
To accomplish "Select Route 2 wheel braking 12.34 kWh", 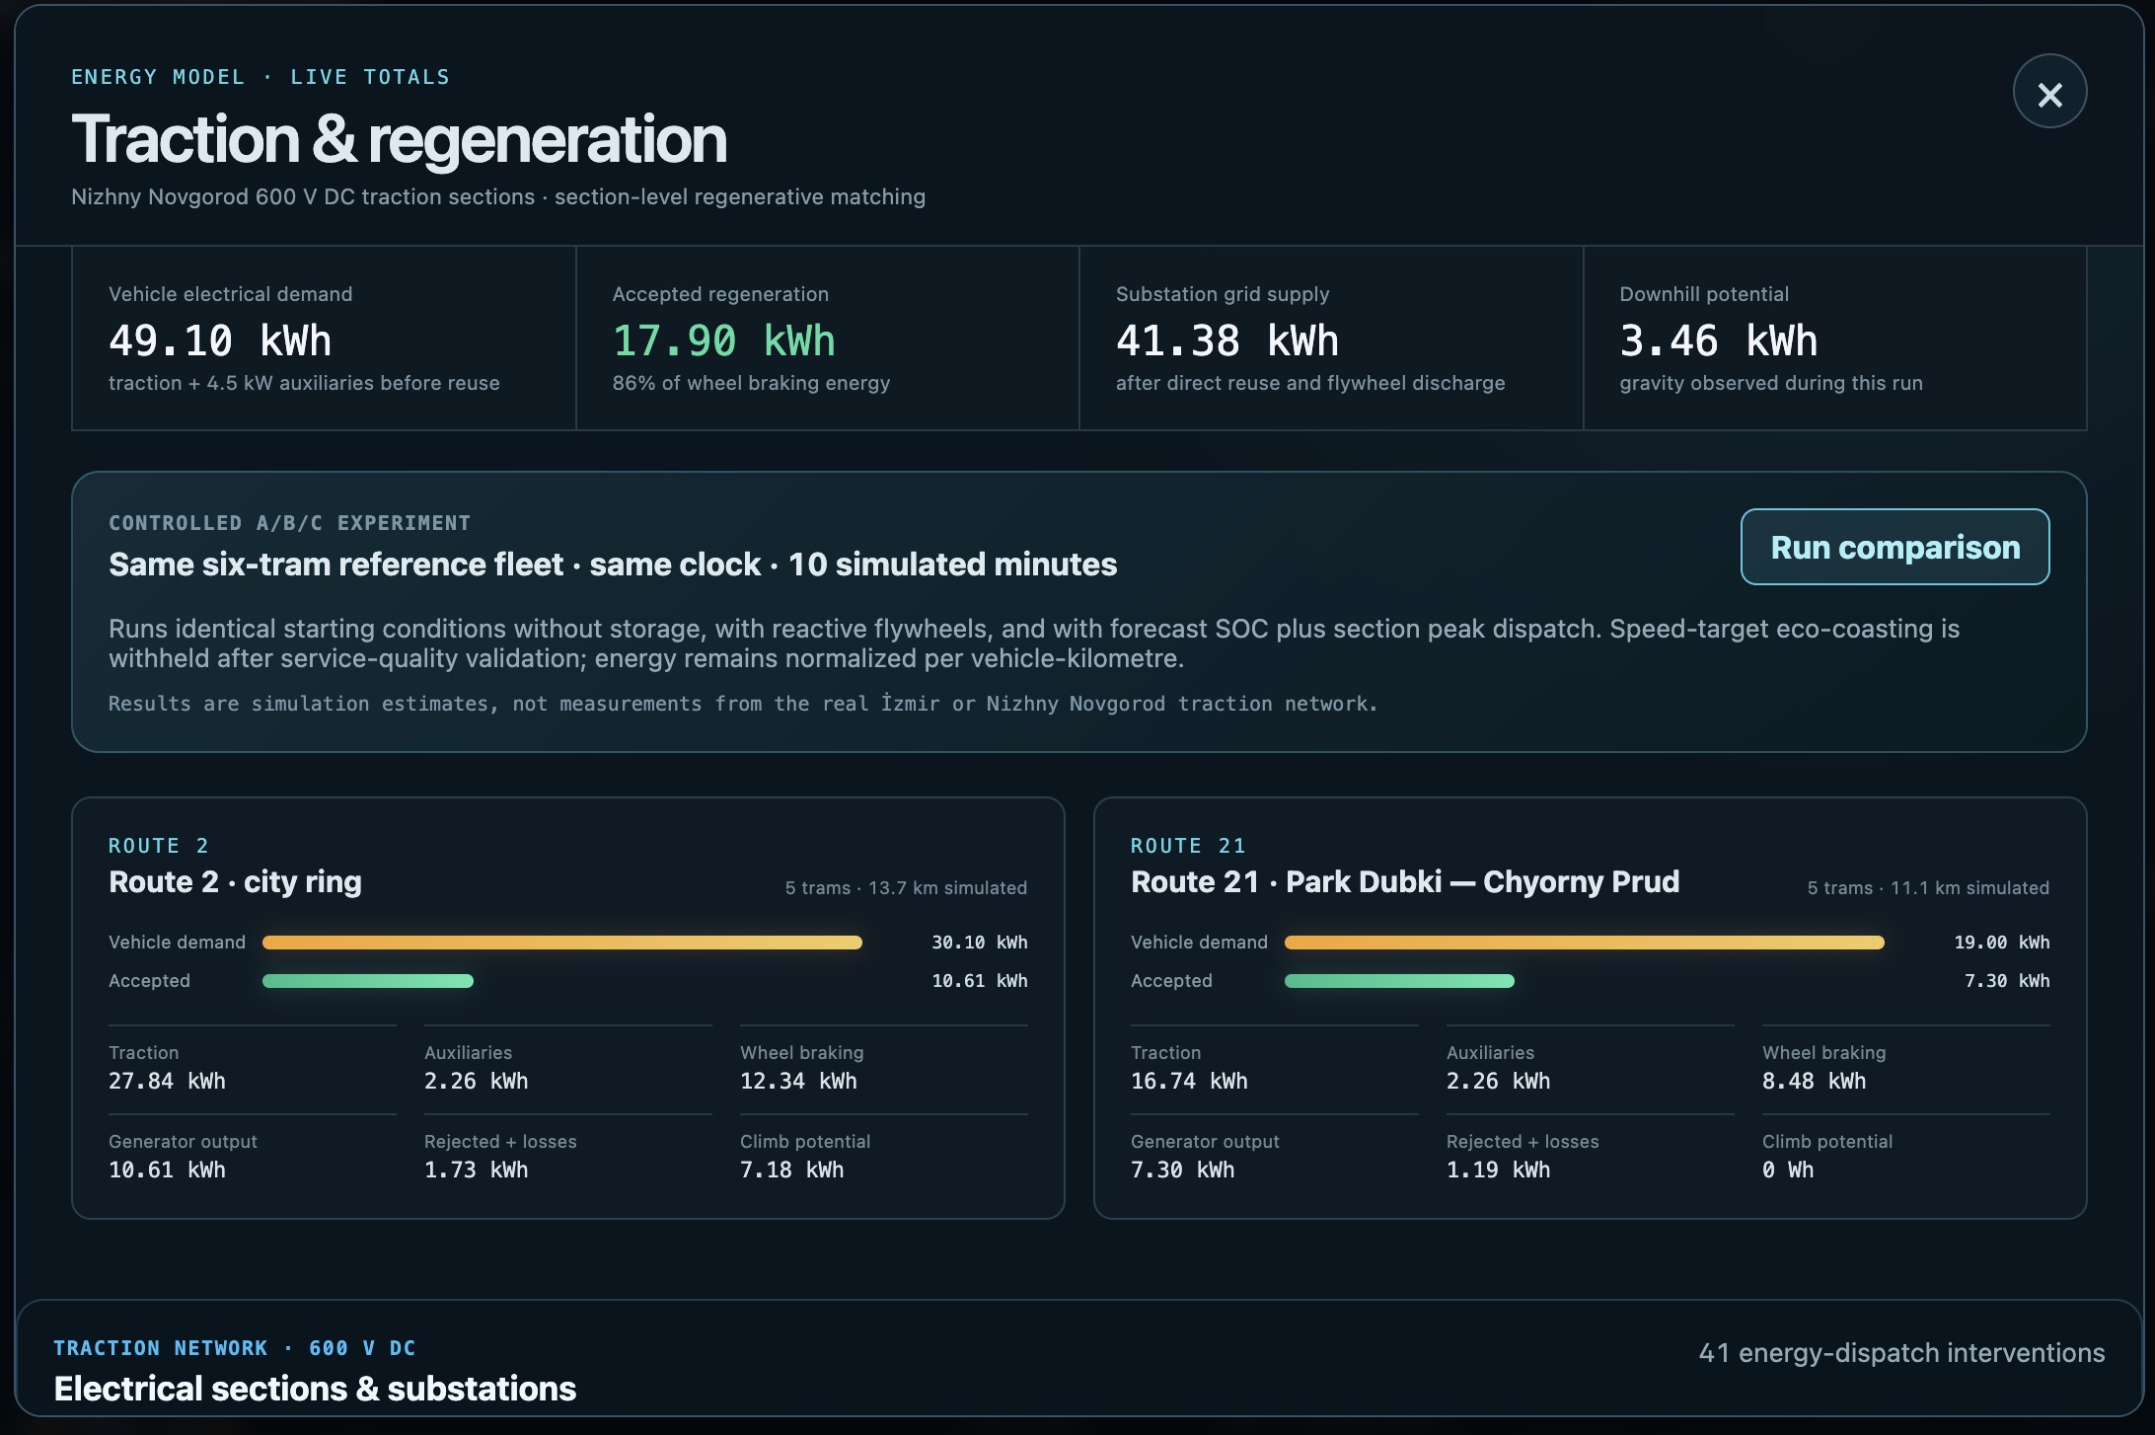I will 798,1081.
